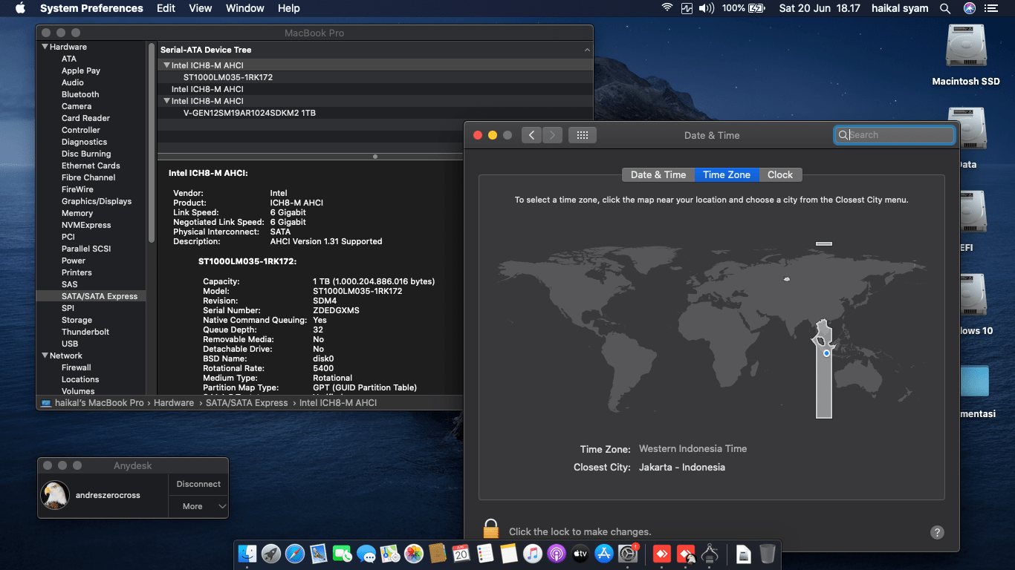Open Apple TV from the dock
This screenshot has height=570, width=1015.
coord(580,554)
